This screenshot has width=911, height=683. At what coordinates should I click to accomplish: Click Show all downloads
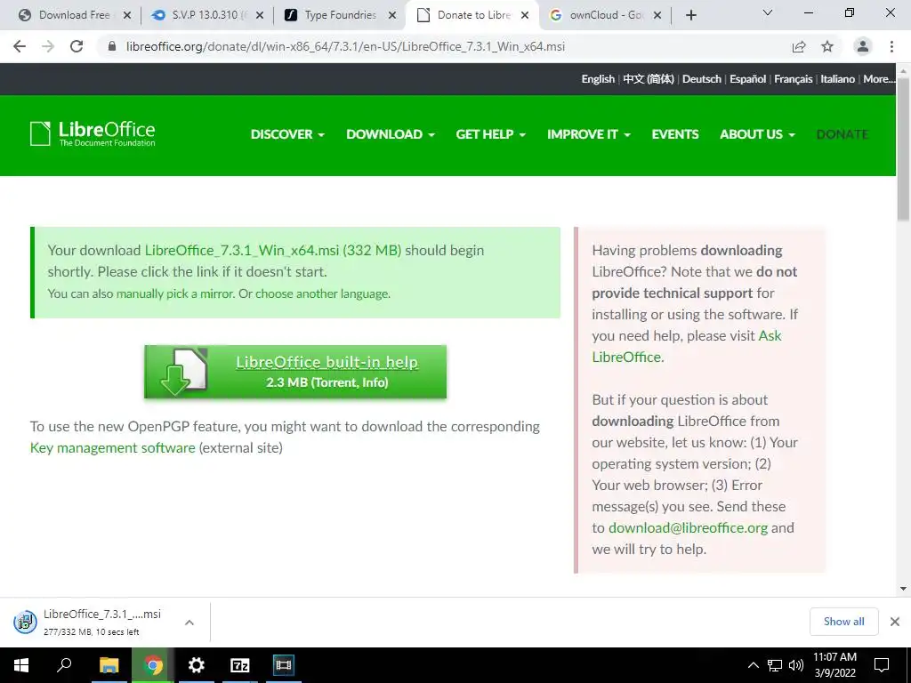tap(843, 622)
